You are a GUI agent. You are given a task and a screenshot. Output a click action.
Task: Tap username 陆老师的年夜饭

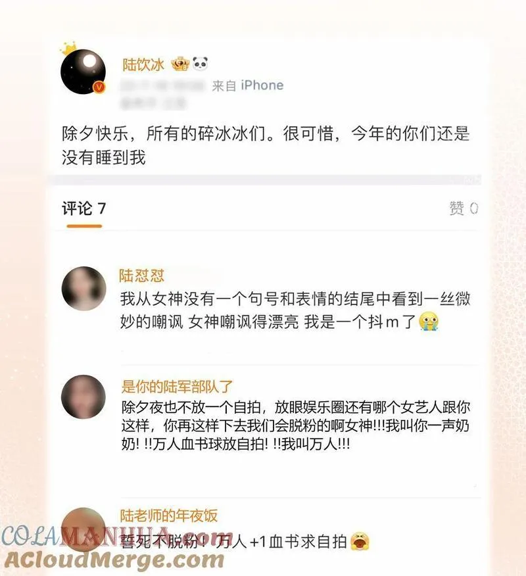point(168,516)
